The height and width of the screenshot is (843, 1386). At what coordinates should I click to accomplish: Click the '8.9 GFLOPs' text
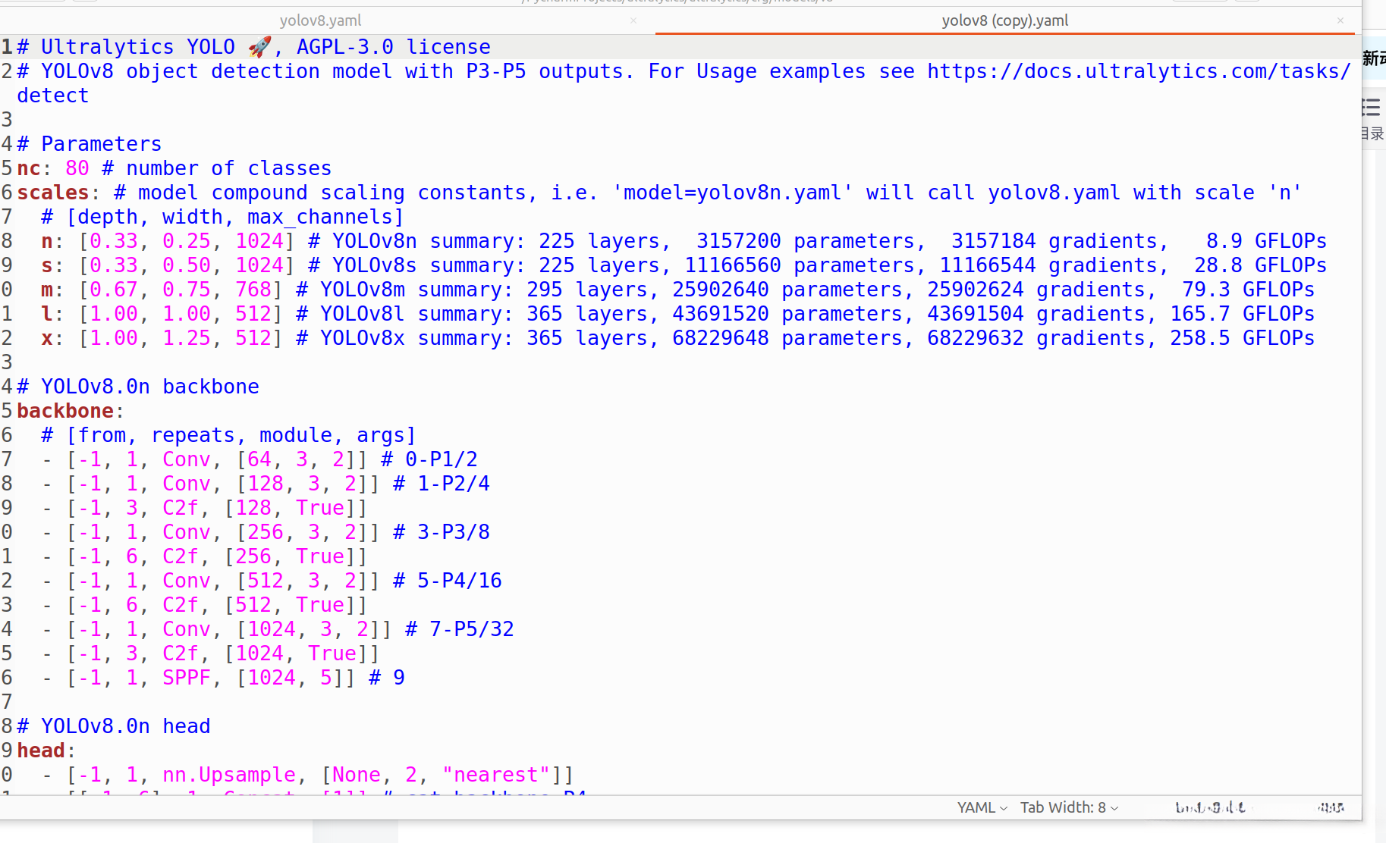[1267, 241]
